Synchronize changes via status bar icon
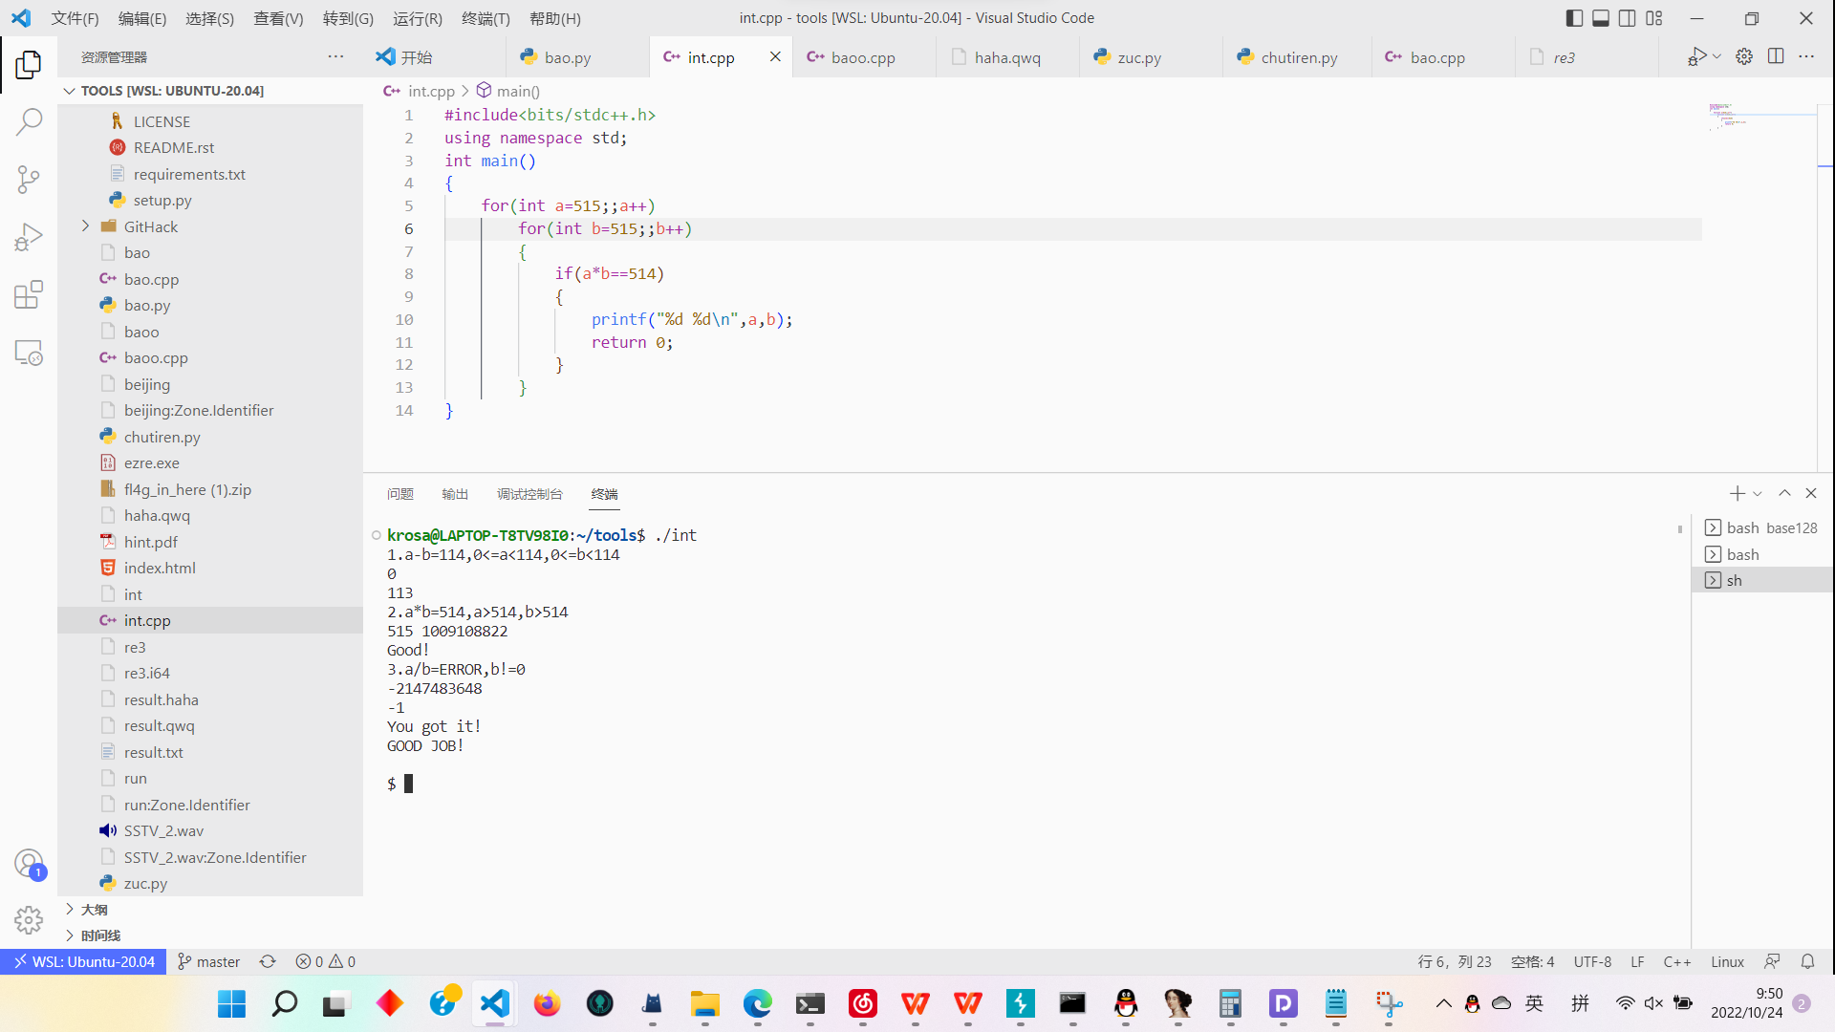 (x=268, y=961)
